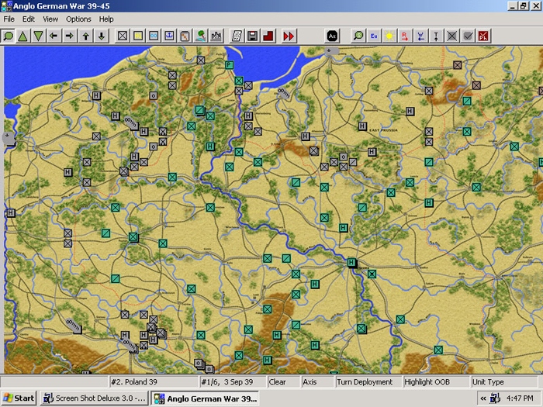Click the tree terrain toolbar icon
543x407 pixels.
[x=200, y=36]
